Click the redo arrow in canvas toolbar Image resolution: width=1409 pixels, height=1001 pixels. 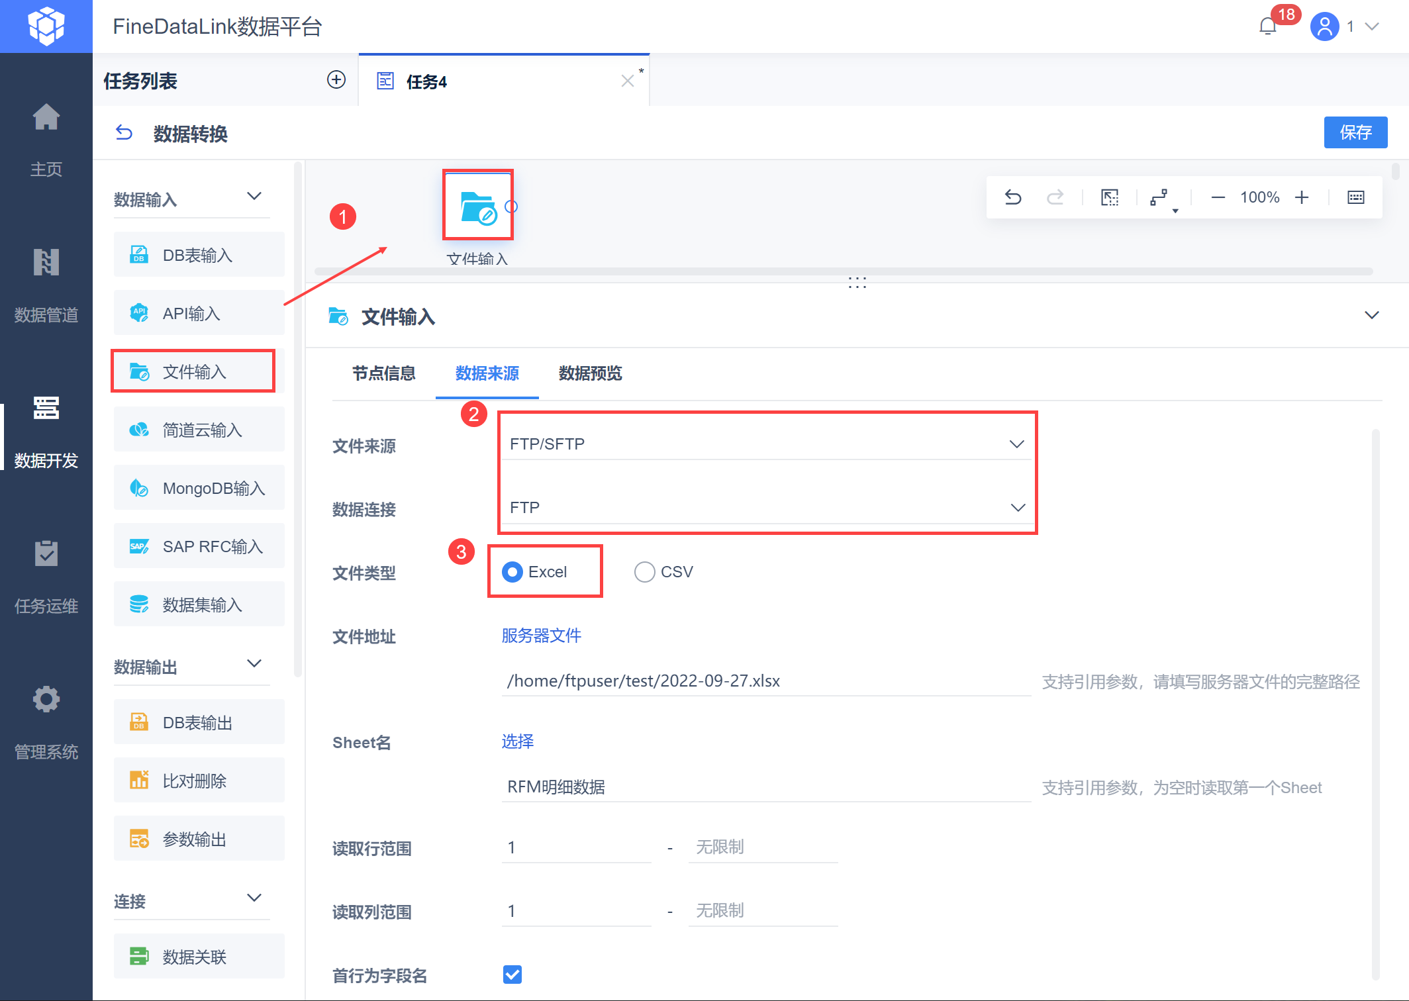pyautogui.click(x=1055, y=197)
